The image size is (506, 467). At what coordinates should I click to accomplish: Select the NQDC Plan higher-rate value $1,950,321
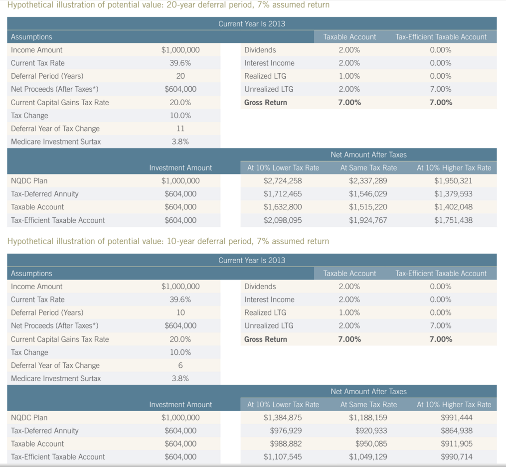(453, 181)
